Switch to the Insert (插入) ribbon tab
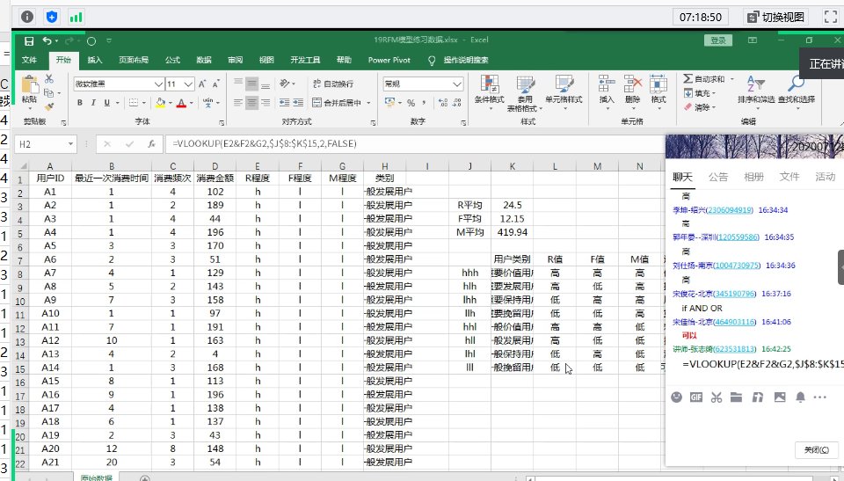844x481 pixels. [x=95, y=60]
